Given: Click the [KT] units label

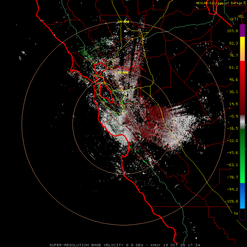Looking at the screenshot, I should pos(234,19).
